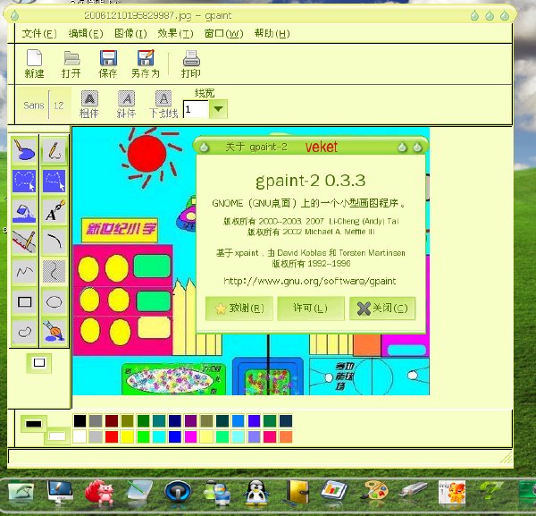Open the 效果(T) menu
The height and width of the screenshot is (516, 536).
click(x=175, y=33)
